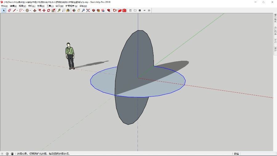Click the Zoom Extents tool
277x156 pixels.
coord(88,10)
